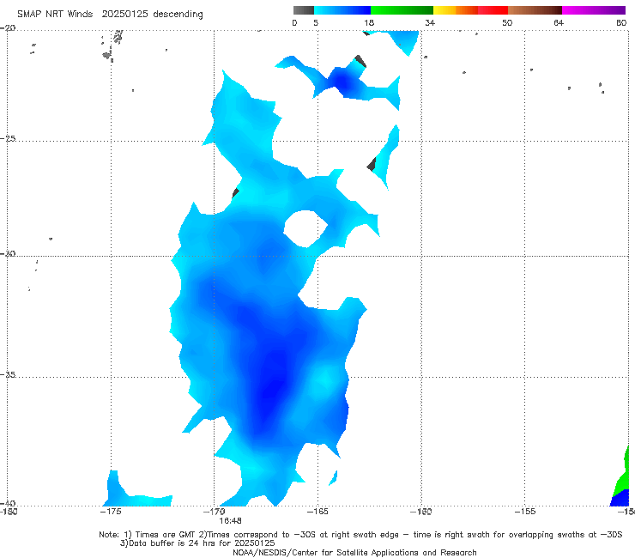Click the '5' color bar scale label

pyautogui.click(x=316, y=22)
